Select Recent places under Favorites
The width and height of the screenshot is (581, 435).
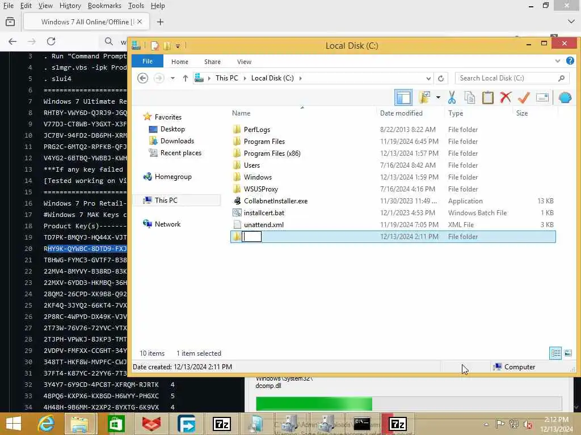[x=181, y=153]
